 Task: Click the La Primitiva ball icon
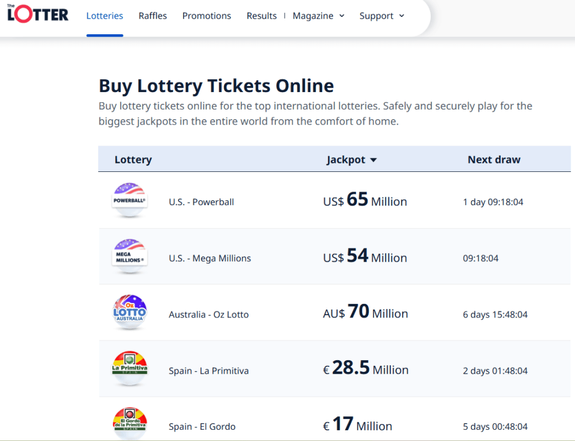[130, 369]
